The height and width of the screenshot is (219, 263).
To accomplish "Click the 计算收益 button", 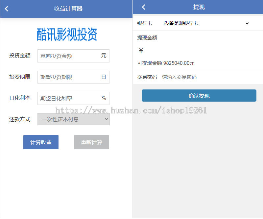I will tap(41, 142).
